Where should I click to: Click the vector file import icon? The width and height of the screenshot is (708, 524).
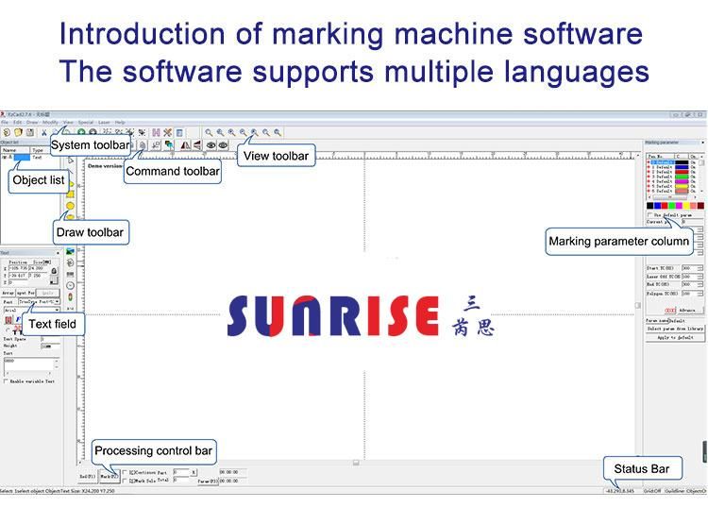(70, 262)
